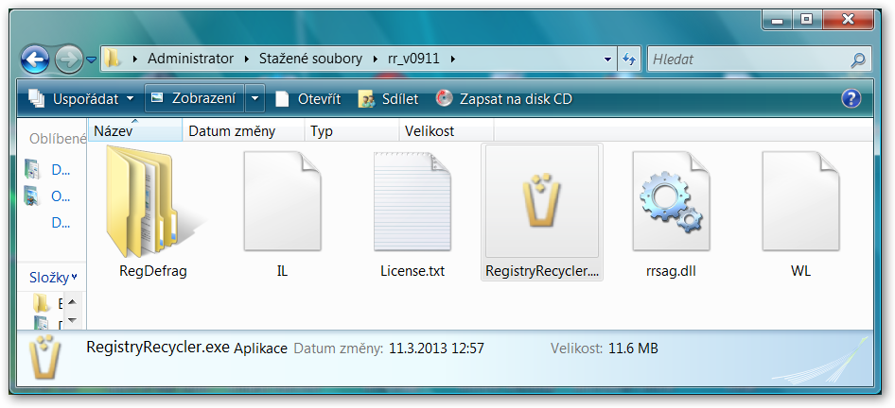The image size is (895, 408).
Task: Click the License.txt file name label
Action: pos(412,271)
